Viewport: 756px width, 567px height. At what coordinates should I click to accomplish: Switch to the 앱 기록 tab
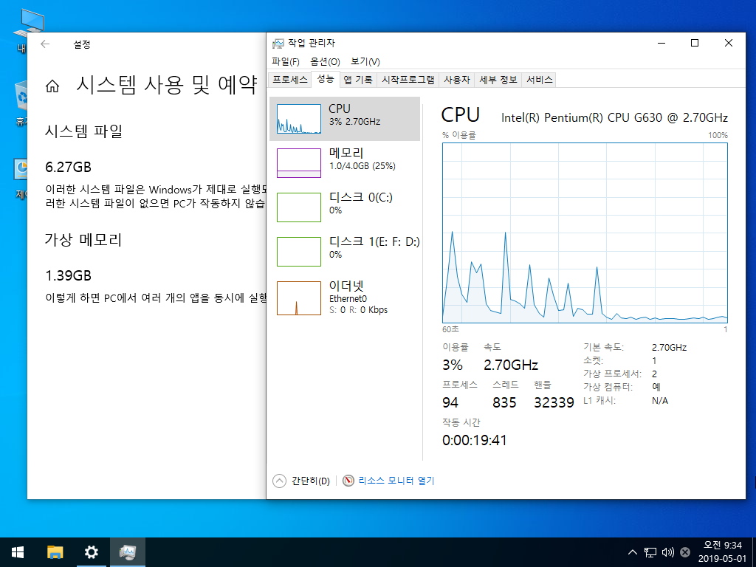pyautogui.click(x=358, y=80)
